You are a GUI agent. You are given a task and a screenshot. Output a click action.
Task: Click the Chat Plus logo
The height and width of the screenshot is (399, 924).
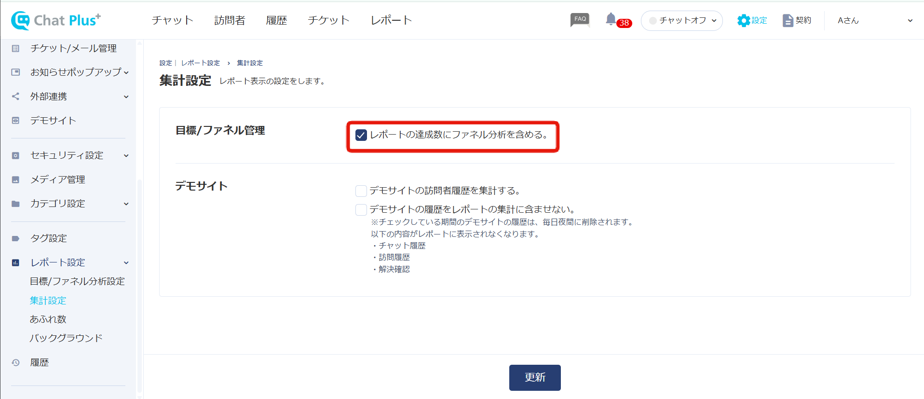[x=55, y=20]
